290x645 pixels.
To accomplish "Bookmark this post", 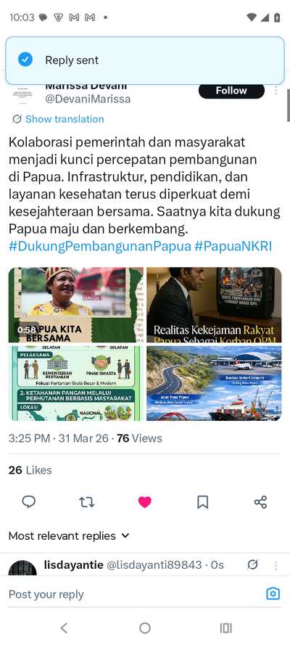I will (x=202, y=502).
